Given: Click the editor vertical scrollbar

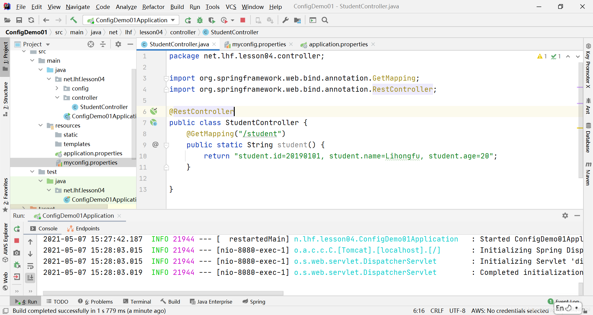Looking at the screenshot, I should [580, 120].
